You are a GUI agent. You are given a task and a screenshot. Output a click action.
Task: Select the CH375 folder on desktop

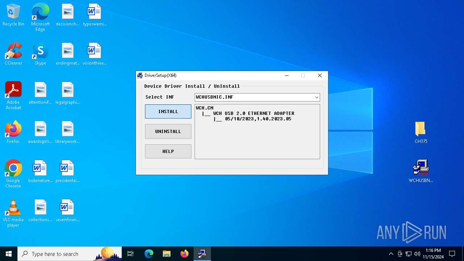tap(420, 132)
